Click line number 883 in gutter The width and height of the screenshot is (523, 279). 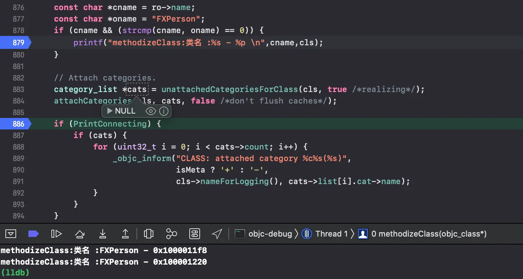coord(18,90)
